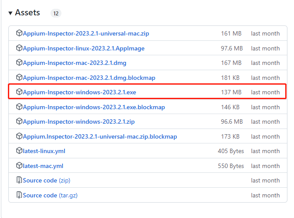Screen dimensions: 294x218
Task: Click last month date in Source code (tar.gz) row
Action: click(x=265, y=196)
